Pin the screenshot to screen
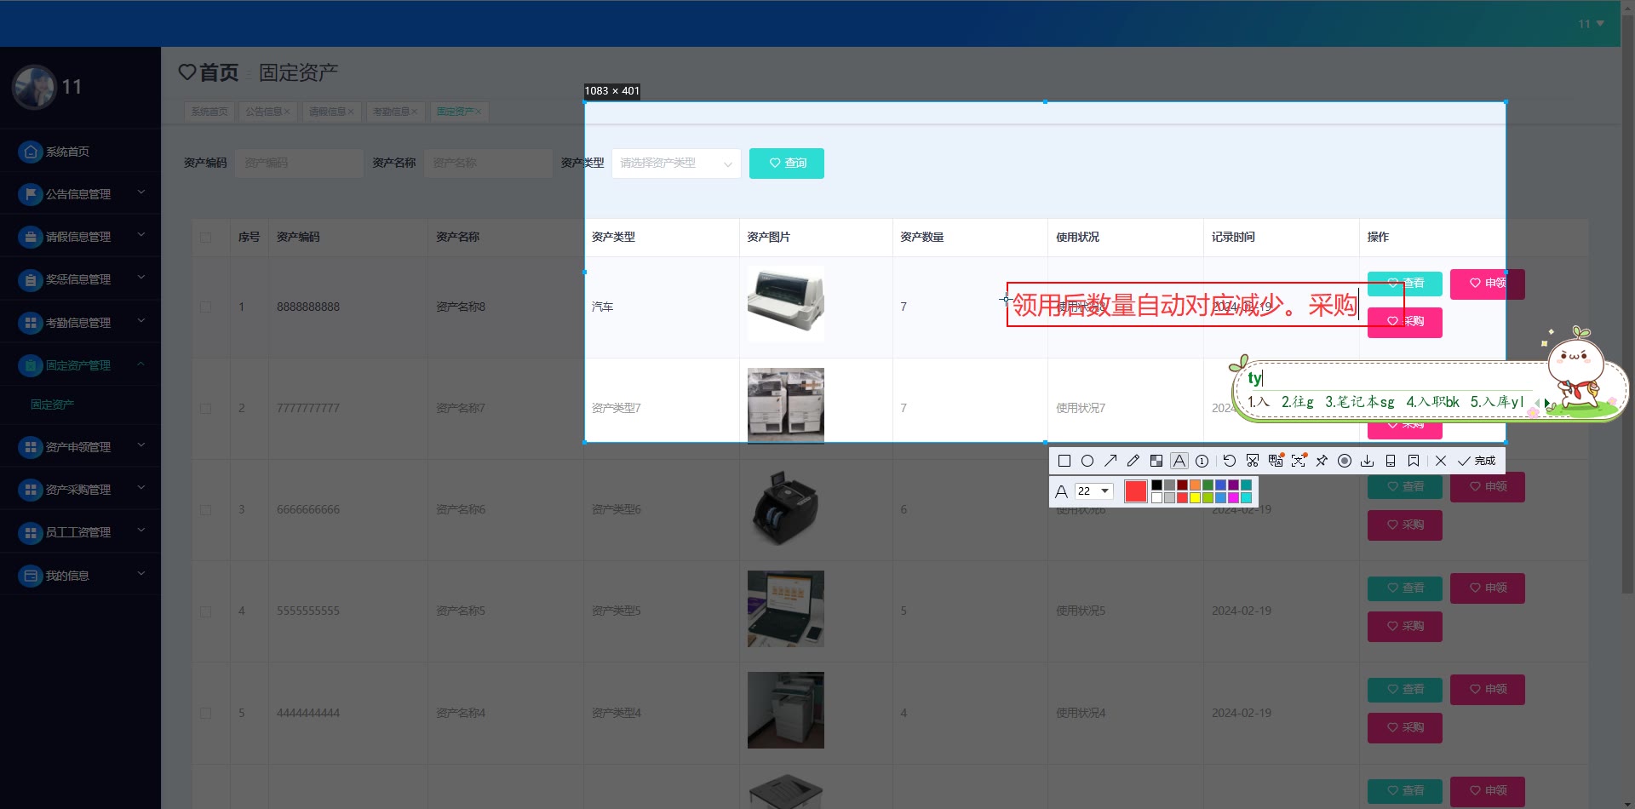The image size is (1635, 809). 1322,461
